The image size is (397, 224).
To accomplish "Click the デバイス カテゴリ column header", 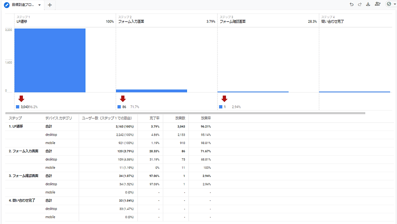I will tap(59, 118).
